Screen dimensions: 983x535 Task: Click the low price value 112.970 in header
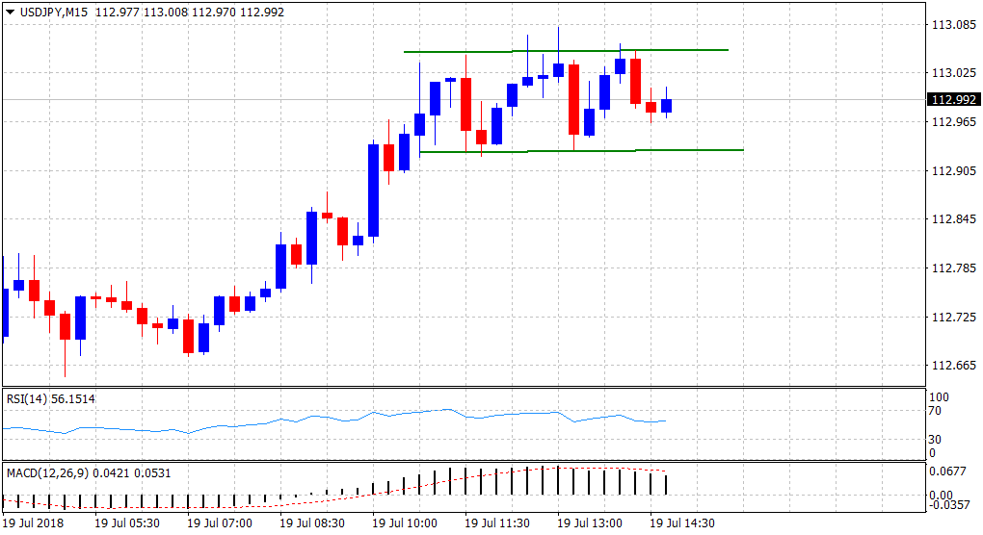214,12
